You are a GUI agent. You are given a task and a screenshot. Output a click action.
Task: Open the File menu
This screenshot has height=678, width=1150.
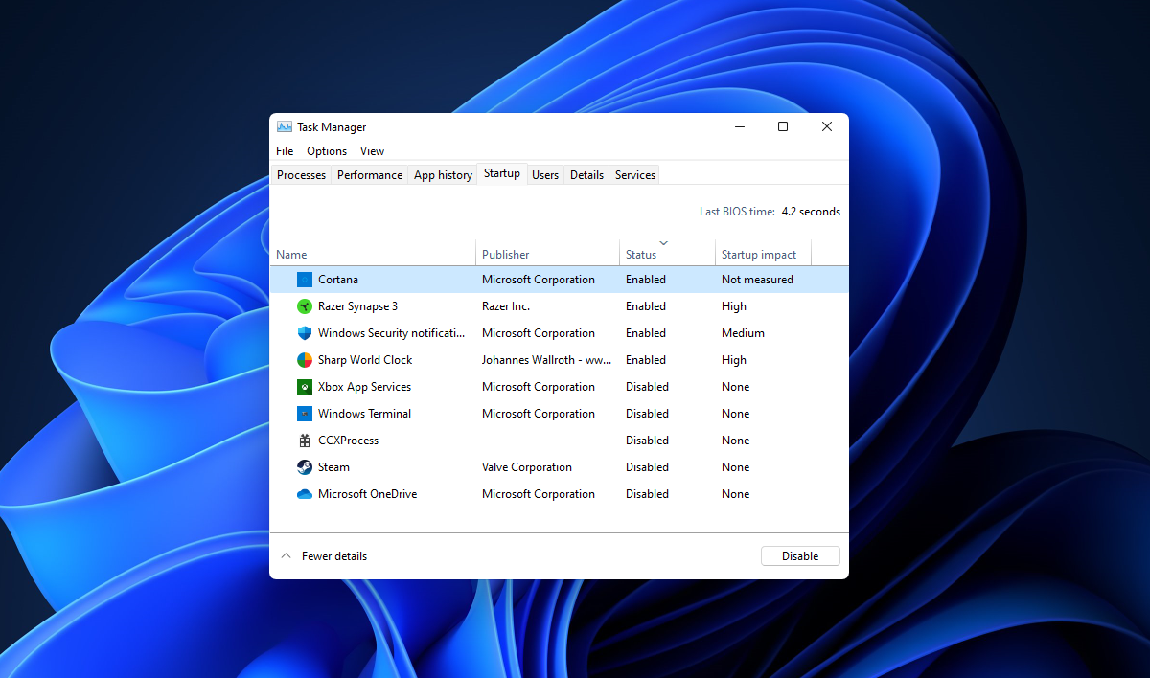point(284,150)
